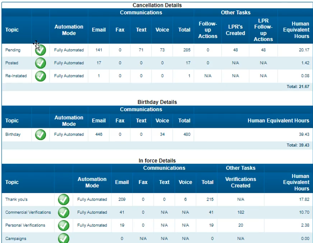Click Verifications Created column header
This screenshot has height=243, width=313.
240,182
